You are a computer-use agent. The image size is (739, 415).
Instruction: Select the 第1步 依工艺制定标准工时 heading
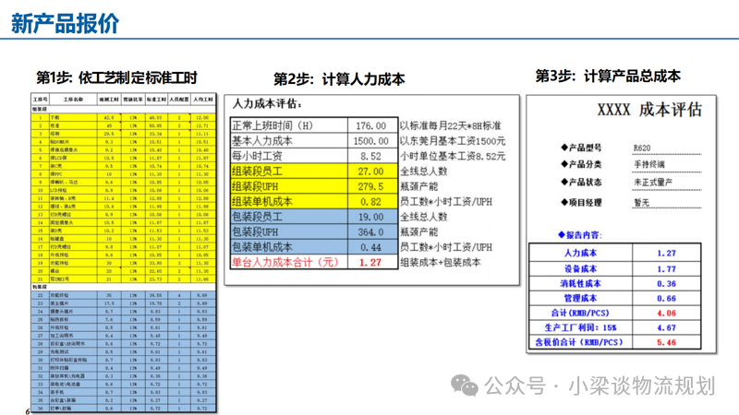pyautogui.click(x=116, y=77)
